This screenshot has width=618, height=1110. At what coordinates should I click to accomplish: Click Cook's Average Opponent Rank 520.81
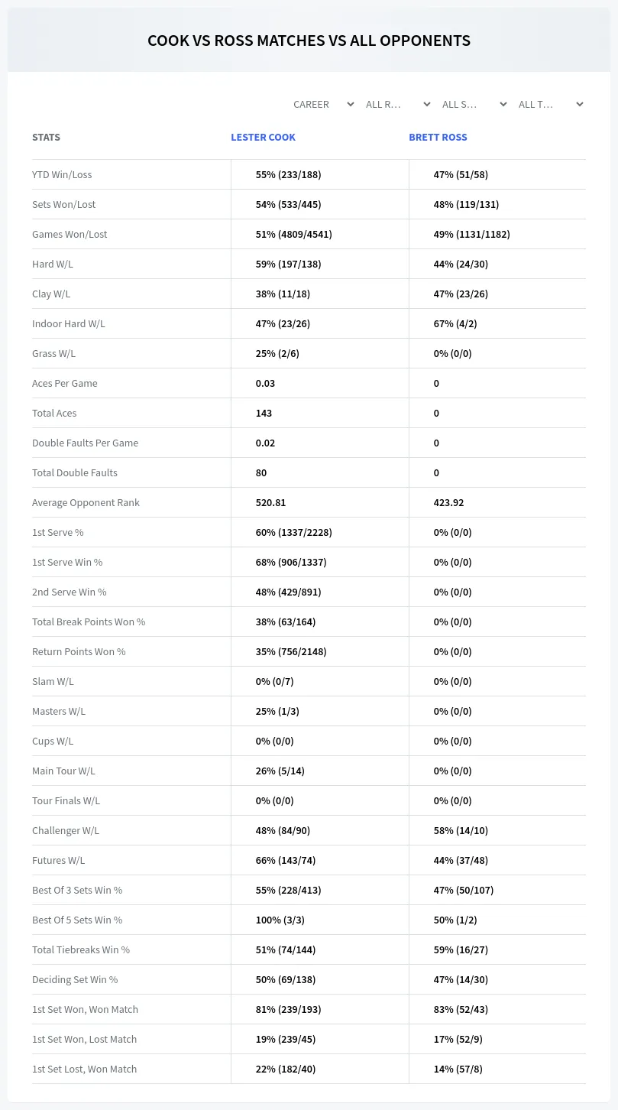point(270,502)
